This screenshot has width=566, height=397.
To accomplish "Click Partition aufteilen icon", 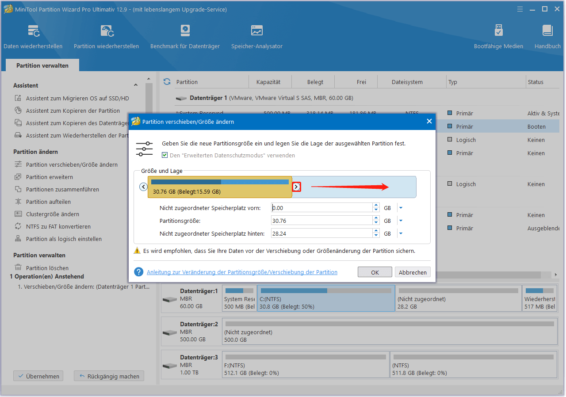I will coord(18,202).
